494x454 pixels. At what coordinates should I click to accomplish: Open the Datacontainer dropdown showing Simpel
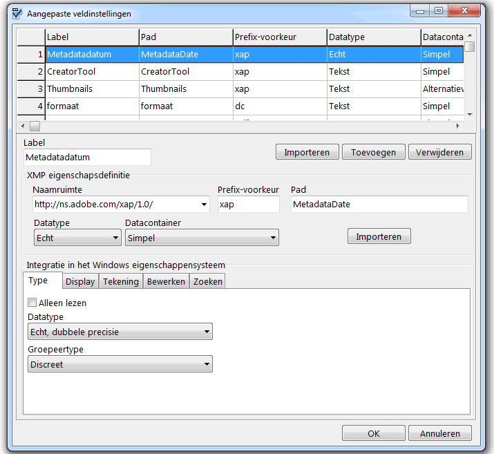click(202, 238)
